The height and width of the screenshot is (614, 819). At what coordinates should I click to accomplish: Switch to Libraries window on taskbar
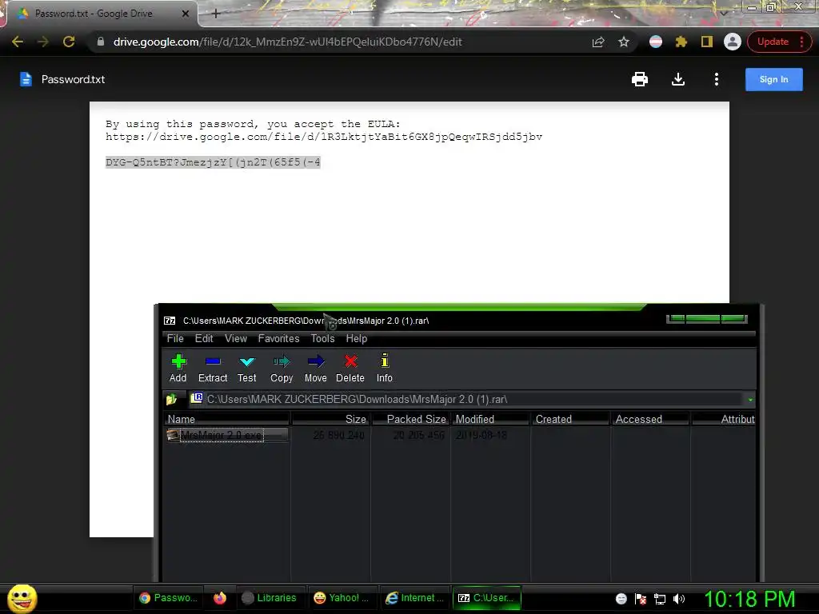click(270, 598)
